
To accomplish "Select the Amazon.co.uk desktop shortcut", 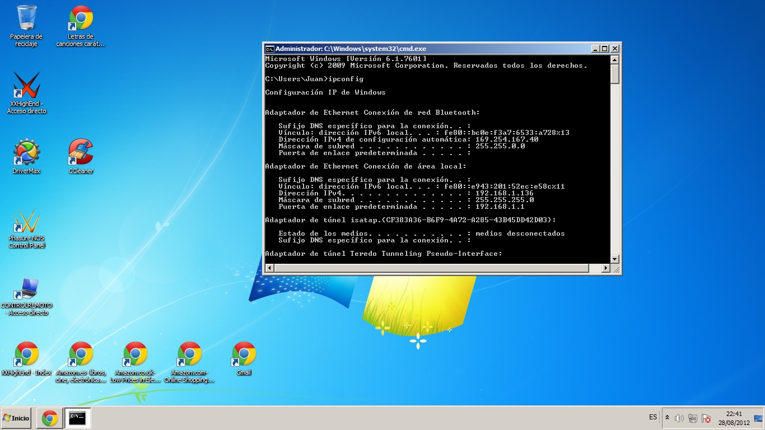I will click(135, 362).
